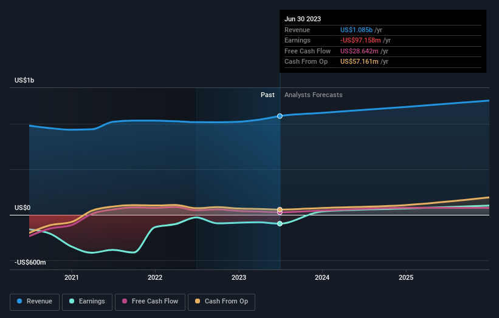Screen dimensions: 499x318
Task: Toggle the Cash From Op legend button
Action: [221, 302]
